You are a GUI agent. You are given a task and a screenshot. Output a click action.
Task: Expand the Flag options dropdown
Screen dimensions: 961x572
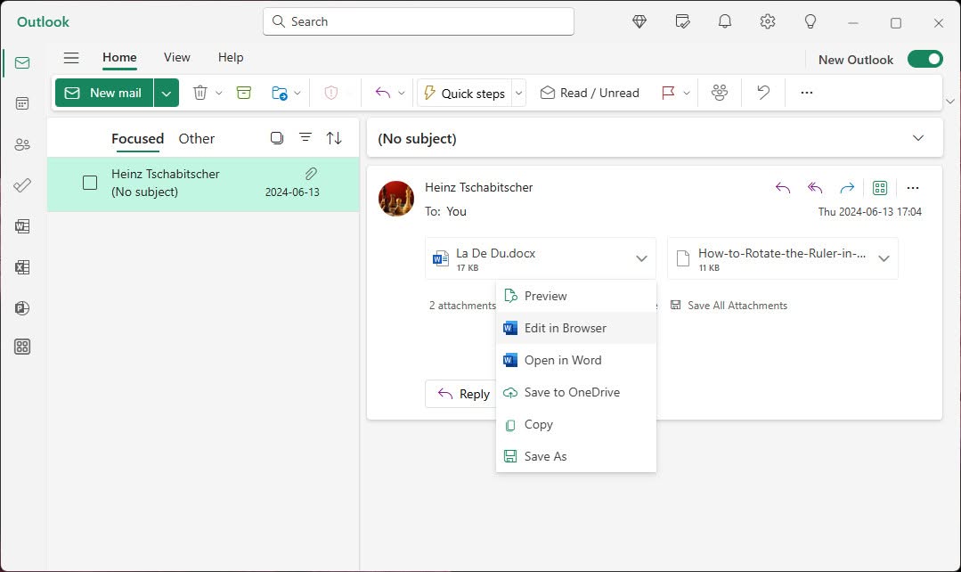[x=687, y=94]
